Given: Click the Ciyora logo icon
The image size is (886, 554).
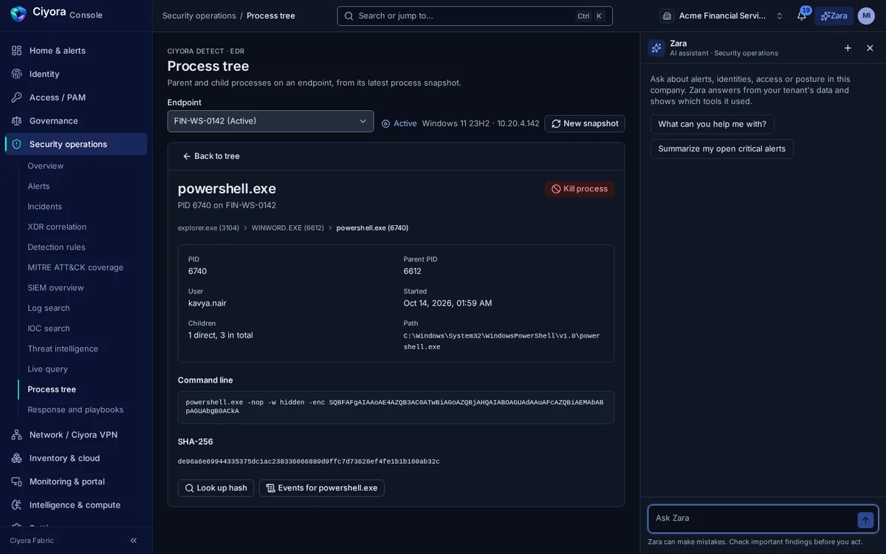Looking at the screenshot, I should [x=18, y=14].
